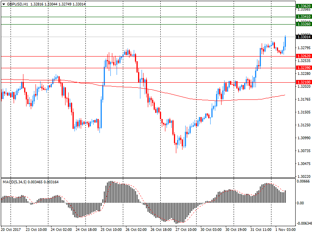Image resolution: width=312 pixels, height=234 pixels.
Task: Select the 26 Oct 18:00 time axis label
Action: coord(161,229)
